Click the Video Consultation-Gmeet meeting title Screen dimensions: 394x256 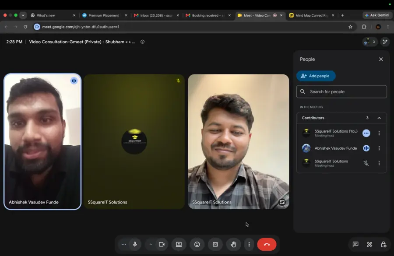[82, 42]
